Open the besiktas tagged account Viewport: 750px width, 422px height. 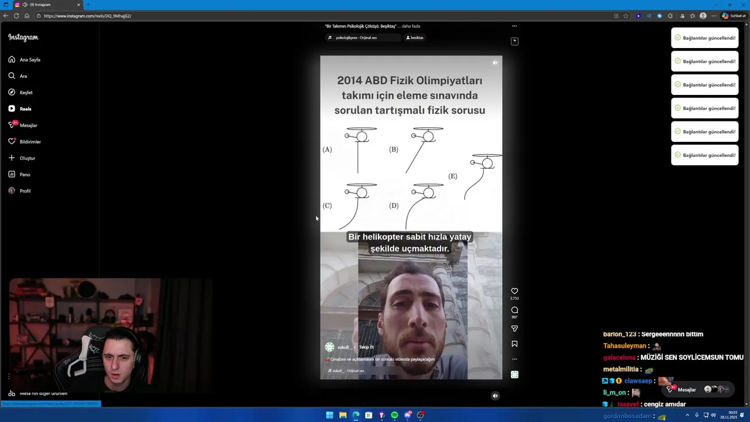coord(415,38)
